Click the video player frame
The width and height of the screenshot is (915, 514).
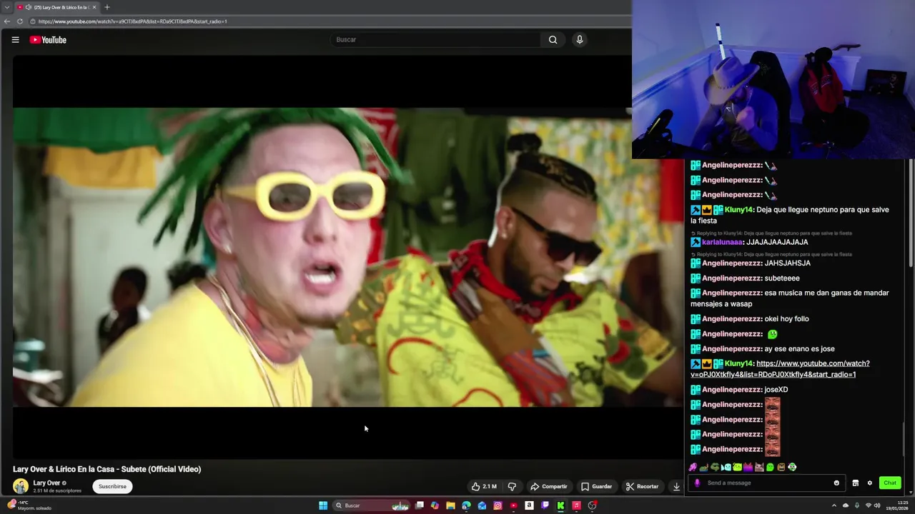(x=348, y=257)
